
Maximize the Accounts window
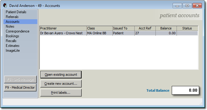pyautogui.click(x=187, y=6)
